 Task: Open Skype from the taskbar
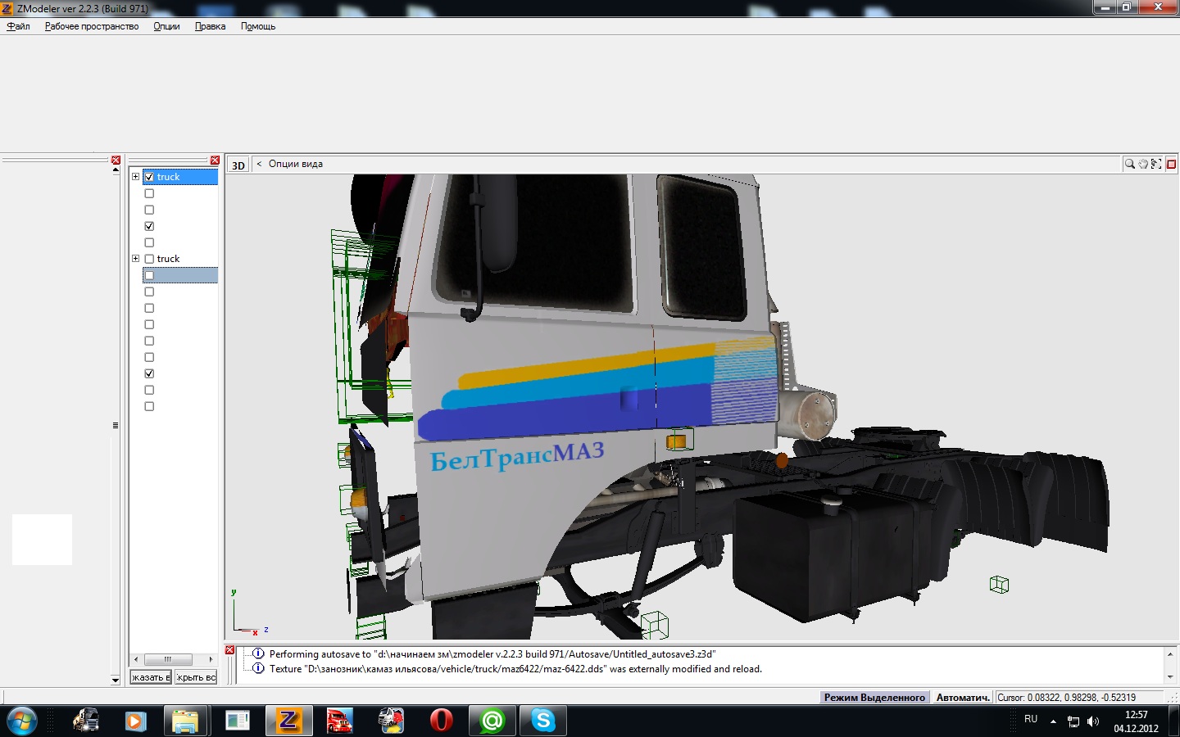click(x=543, y=721)
